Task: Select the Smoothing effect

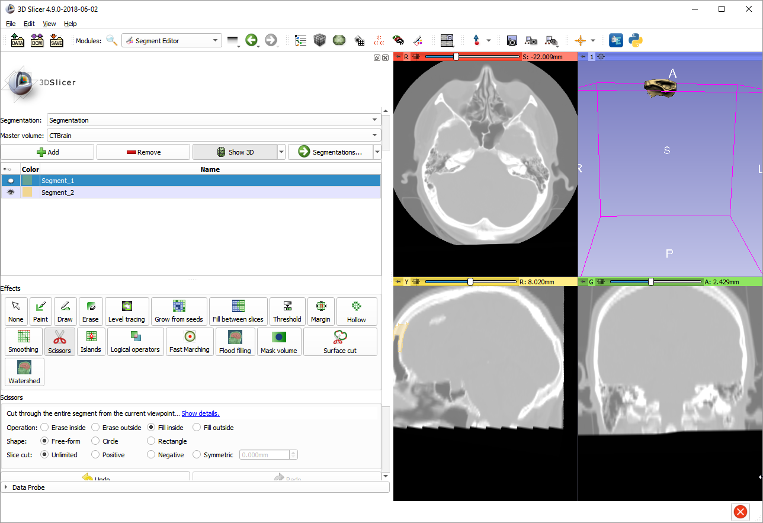Action: point(24,342)
